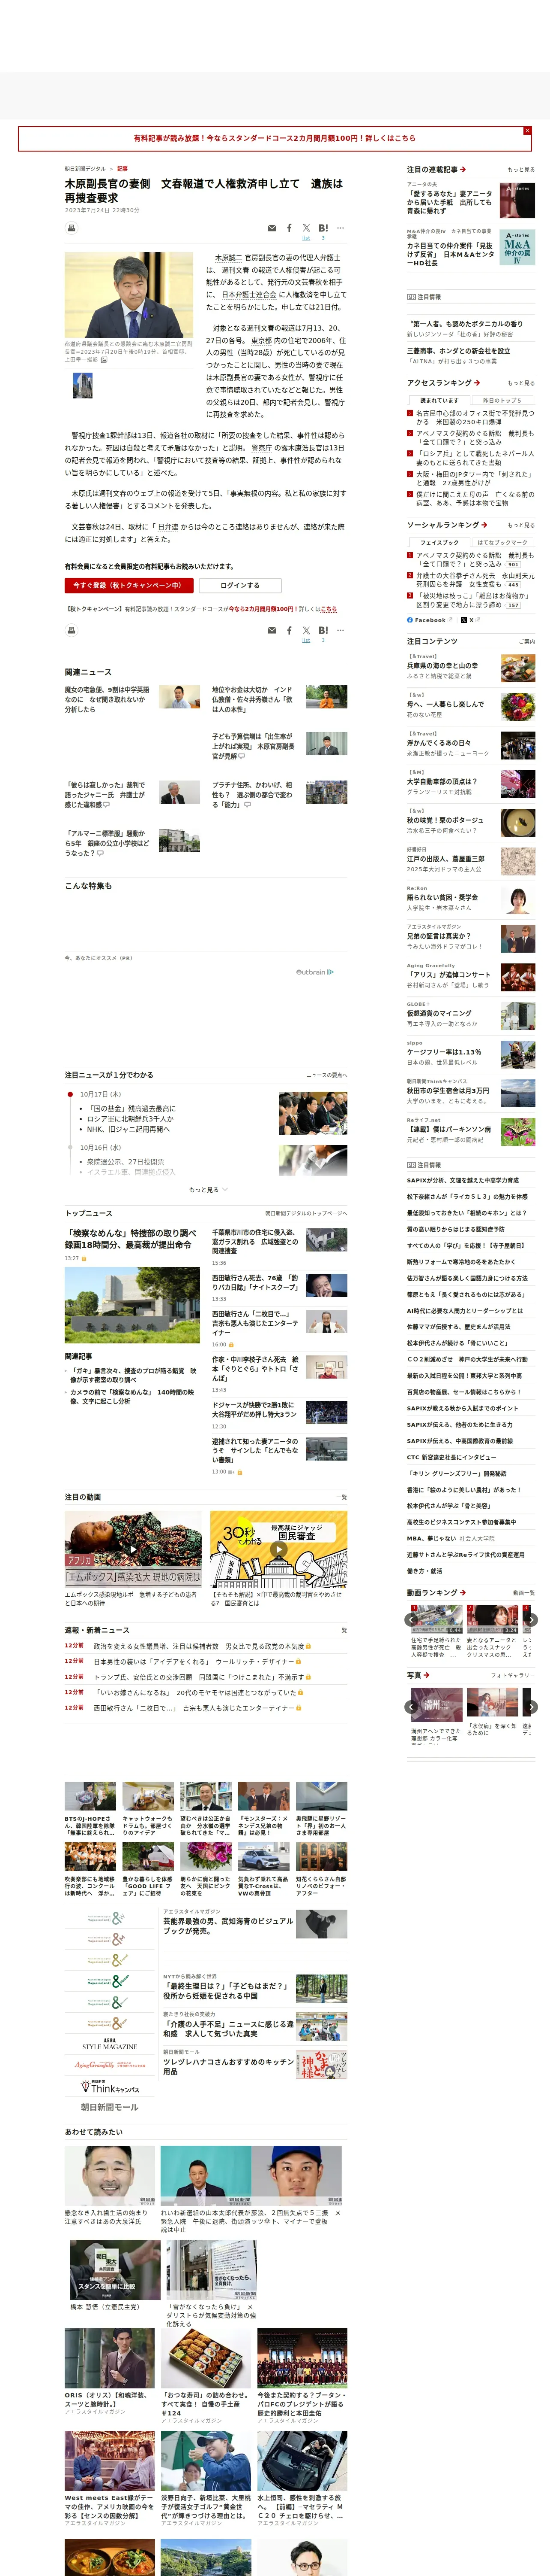Enlarge main photo of 木原副長官
Screen dimensions: 550x2576
129,295
